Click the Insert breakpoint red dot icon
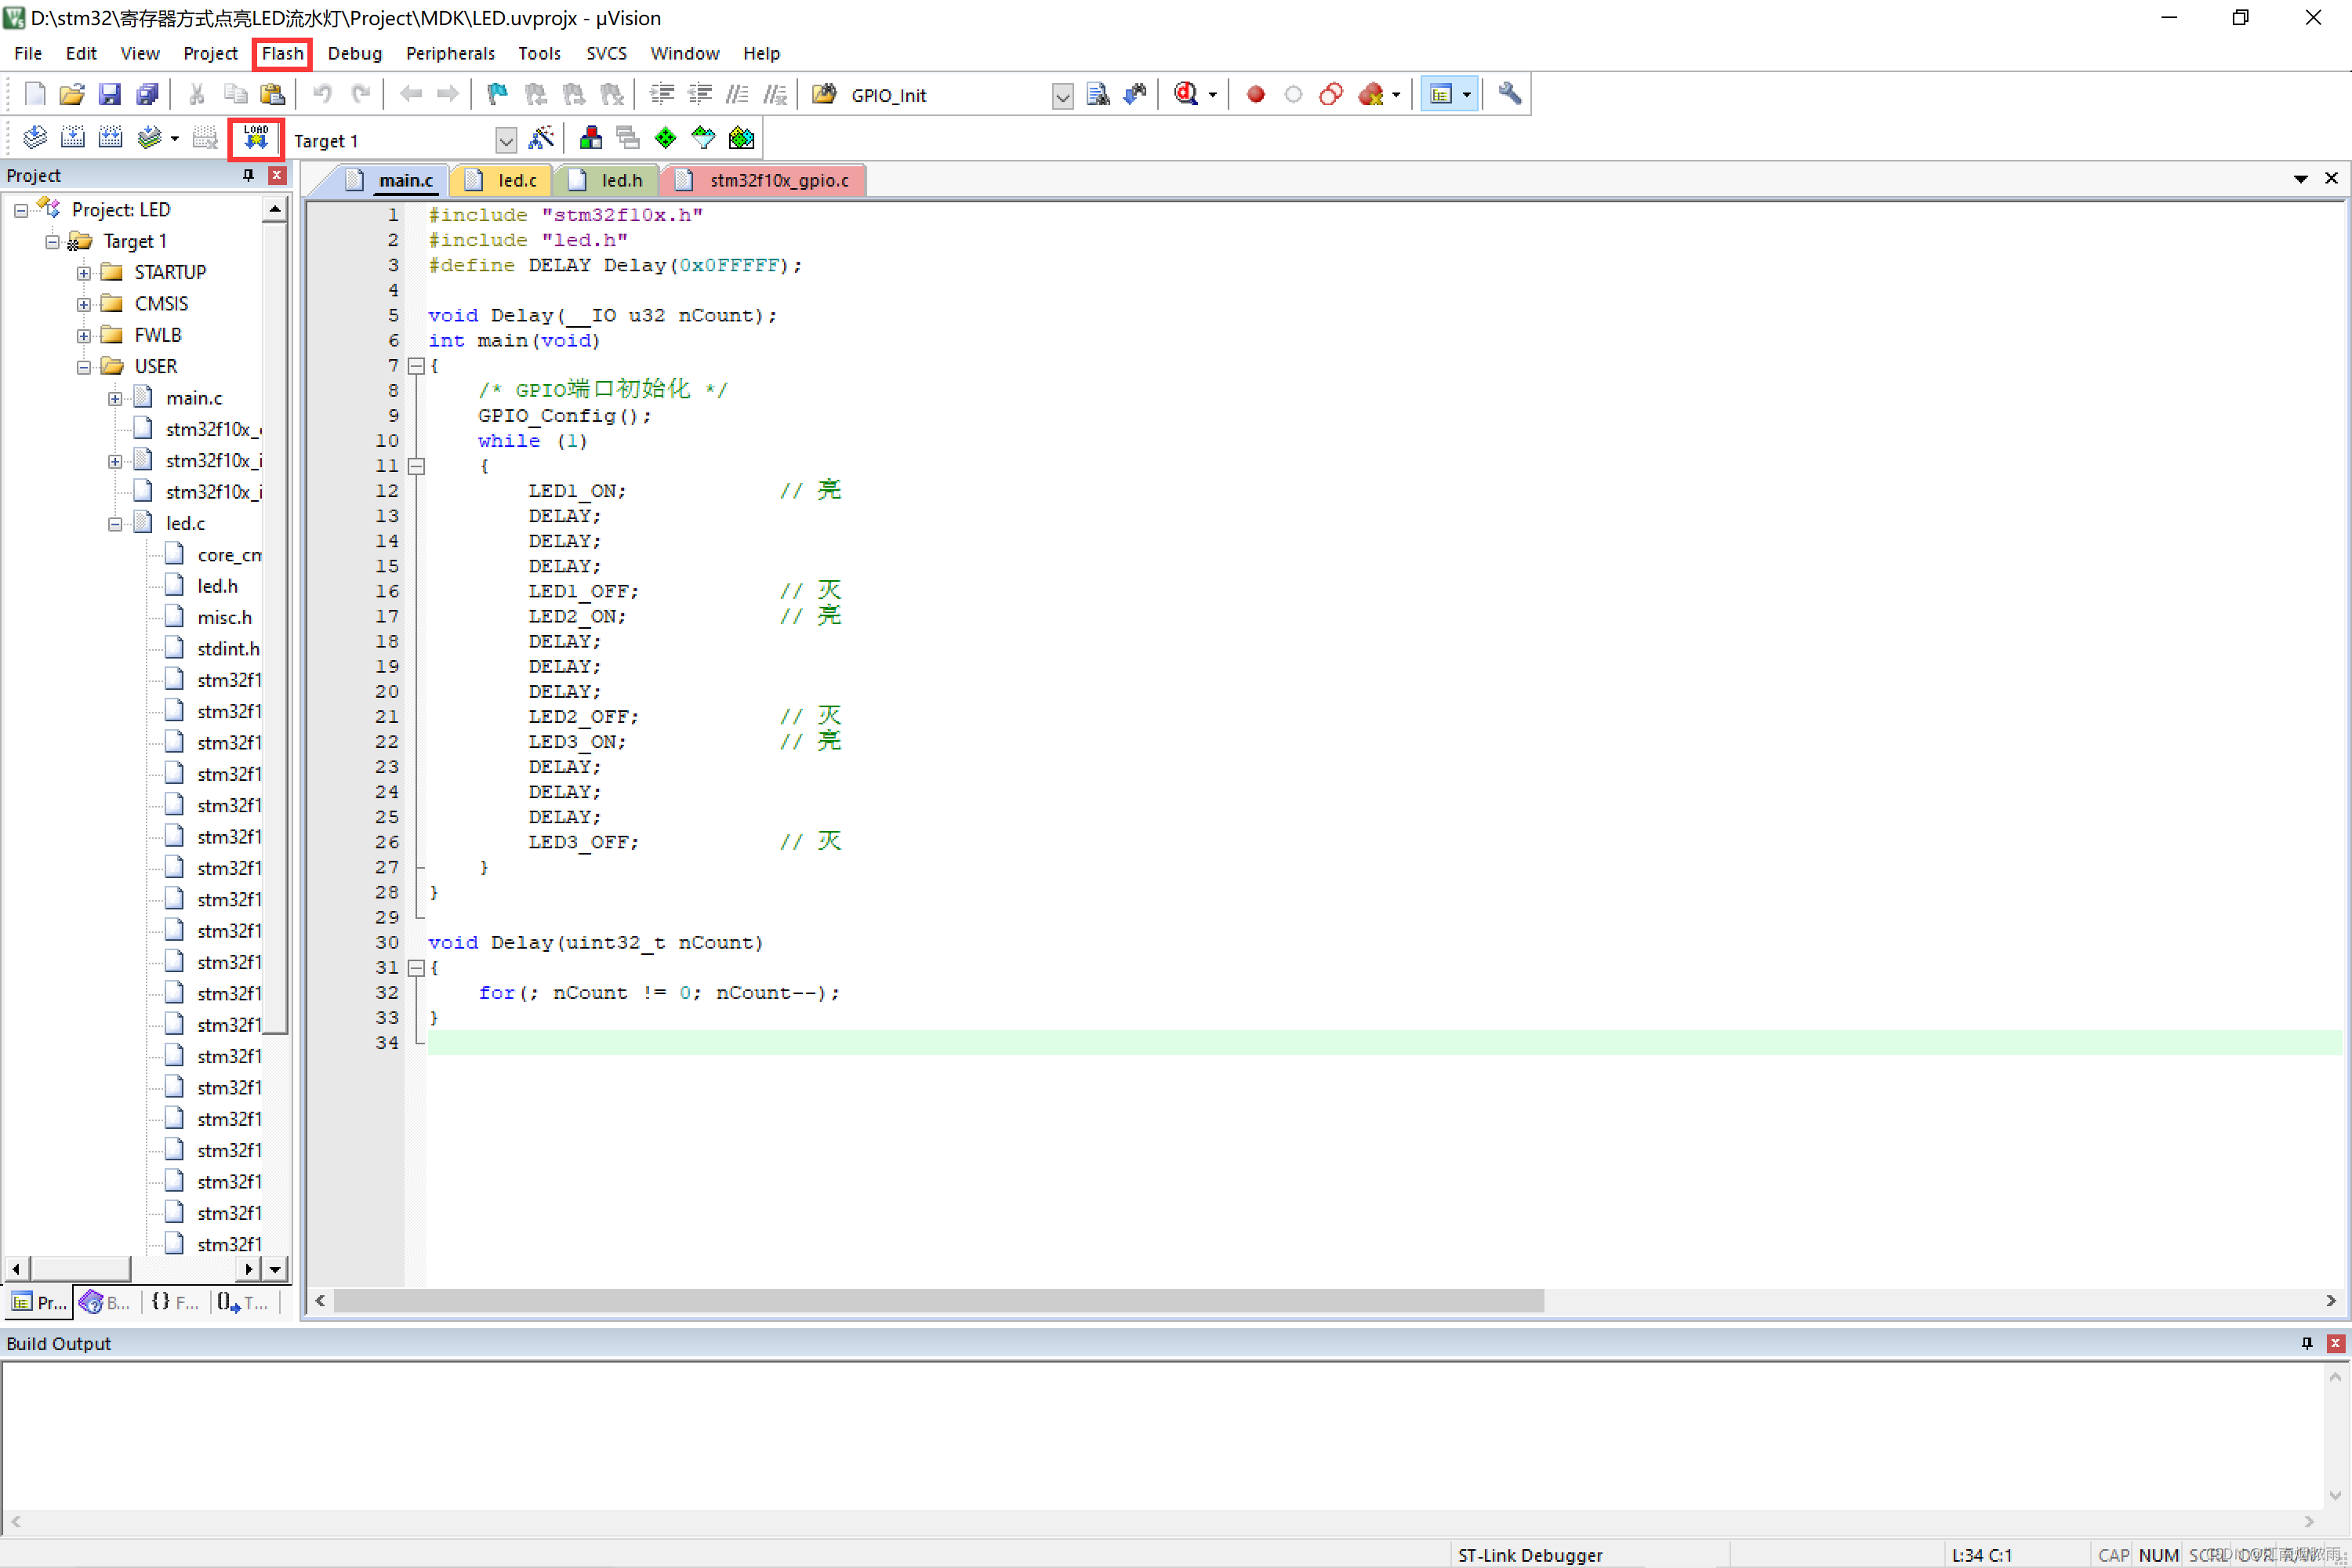The height and width of the screenshot is (1568, 2352). tap(1255, 94)
